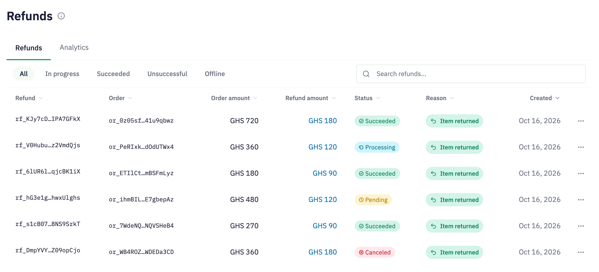Open order or_WB4ROZ…WDEDa3CD

point(141,252)
